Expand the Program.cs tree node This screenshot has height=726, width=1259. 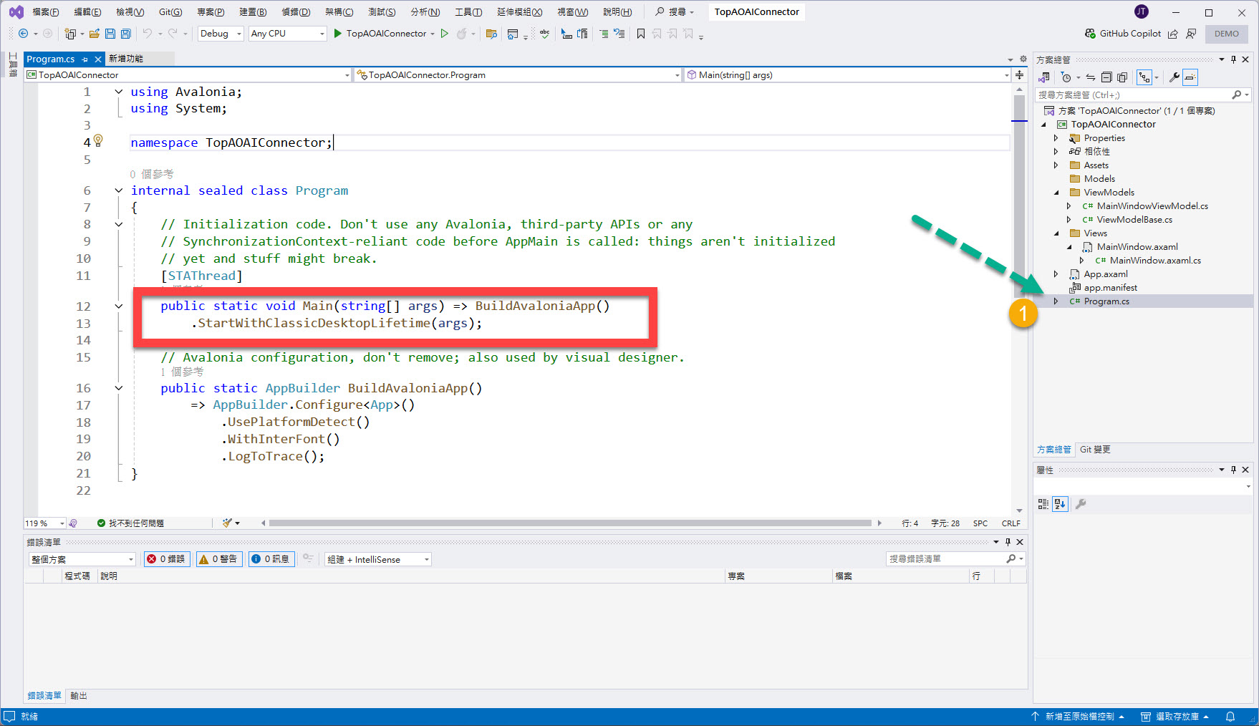coord(1056,301)
